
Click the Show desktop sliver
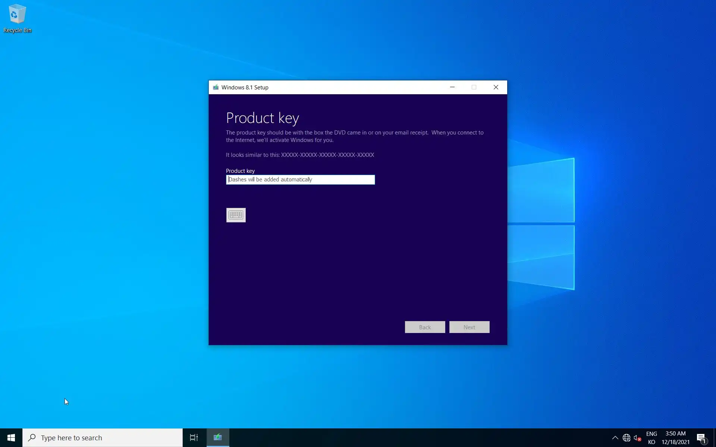[x=714, y=438]
